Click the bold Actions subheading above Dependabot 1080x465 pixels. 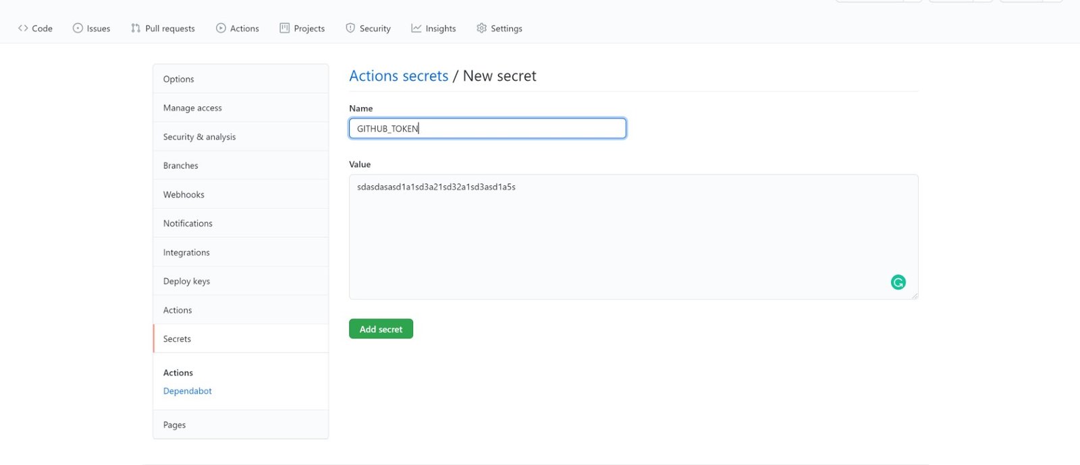click(178, 373)
